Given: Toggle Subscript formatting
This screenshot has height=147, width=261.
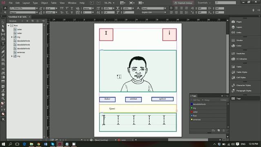Looking at the screenshot, I should tap(67, 12).
